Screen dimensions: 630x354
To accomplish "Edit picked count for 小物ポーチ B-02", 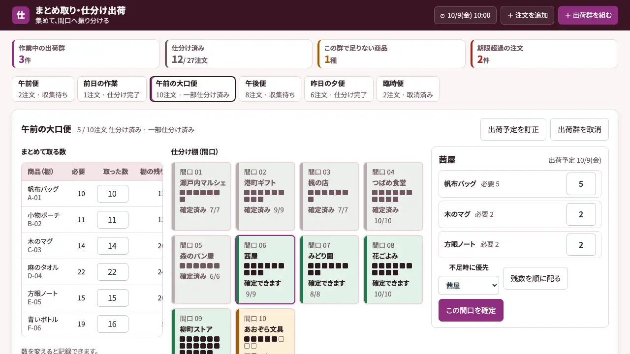I will tap(113, 220).
